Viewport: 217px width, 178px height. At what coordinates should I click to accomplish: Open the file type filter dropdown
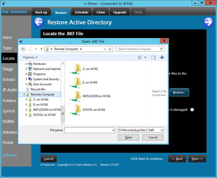141,130
